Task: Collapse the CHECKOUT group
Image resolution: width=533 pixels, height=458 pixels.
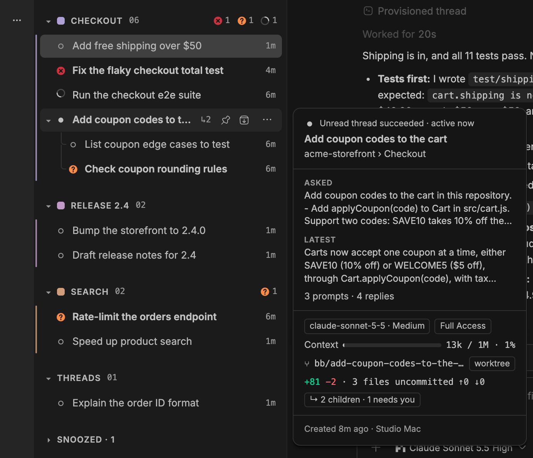Action: coord(49,22)
